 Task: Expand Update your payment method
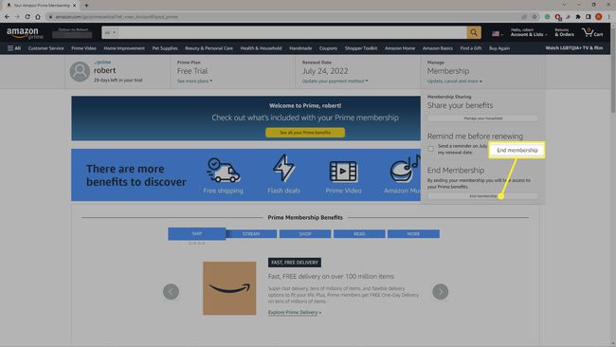pos(335,81)
